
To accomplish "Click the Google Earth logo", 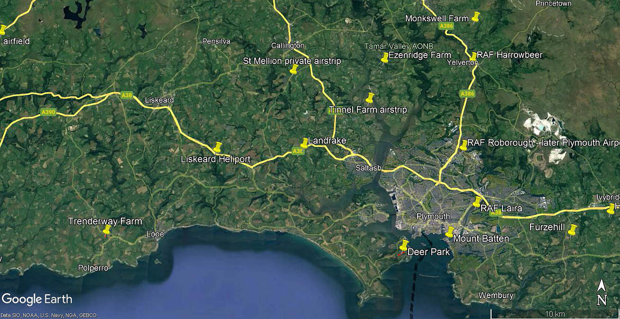I will tap(37, 299).
